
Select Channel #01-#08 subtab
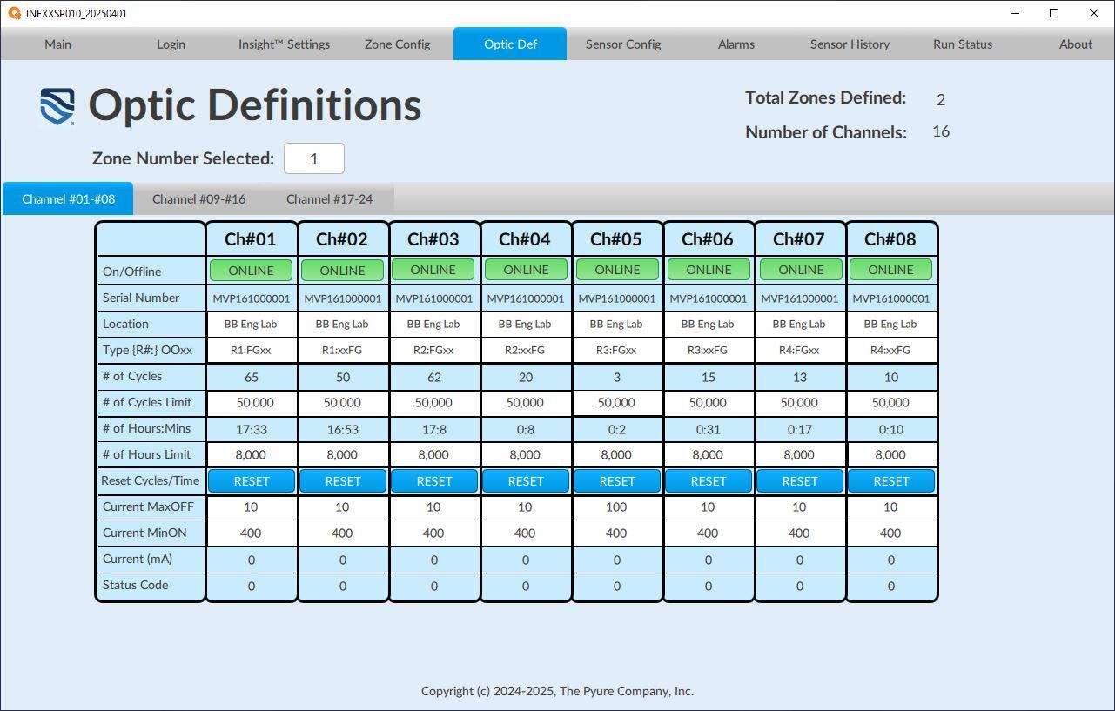click(x=68, y=198)
